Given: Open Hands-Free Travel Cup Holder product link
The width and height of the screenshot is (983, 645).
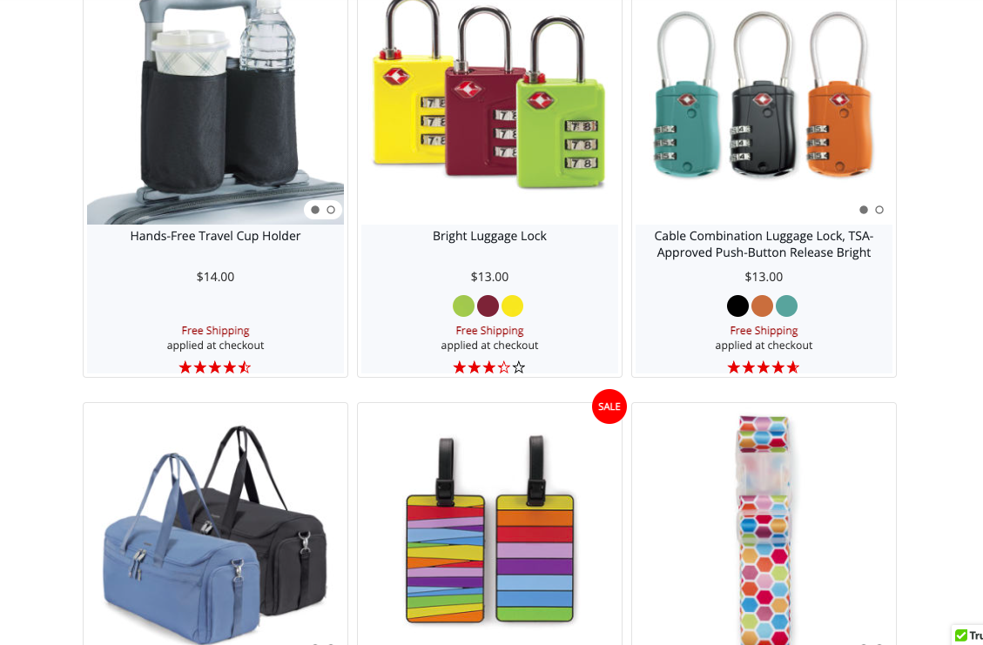Looking at the screenshot, I should [x=215, y=236].
